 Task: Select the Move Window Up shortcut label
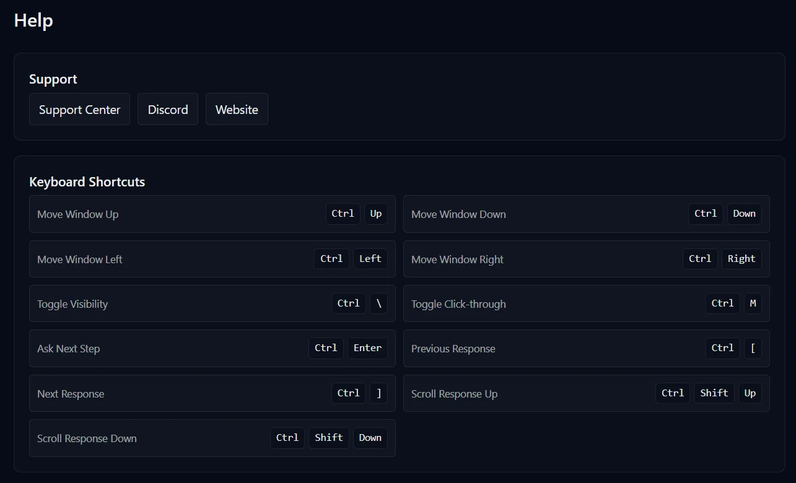tap(77, 214)
